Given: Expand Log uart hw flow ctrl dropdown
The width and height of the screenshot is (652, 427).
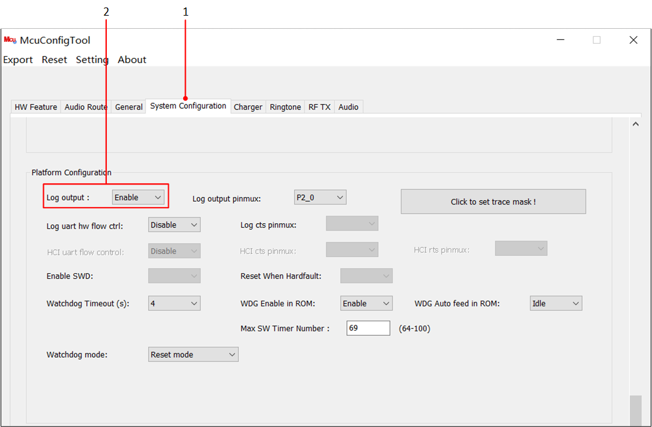Looking at the screenshot, I should [174, 225].
